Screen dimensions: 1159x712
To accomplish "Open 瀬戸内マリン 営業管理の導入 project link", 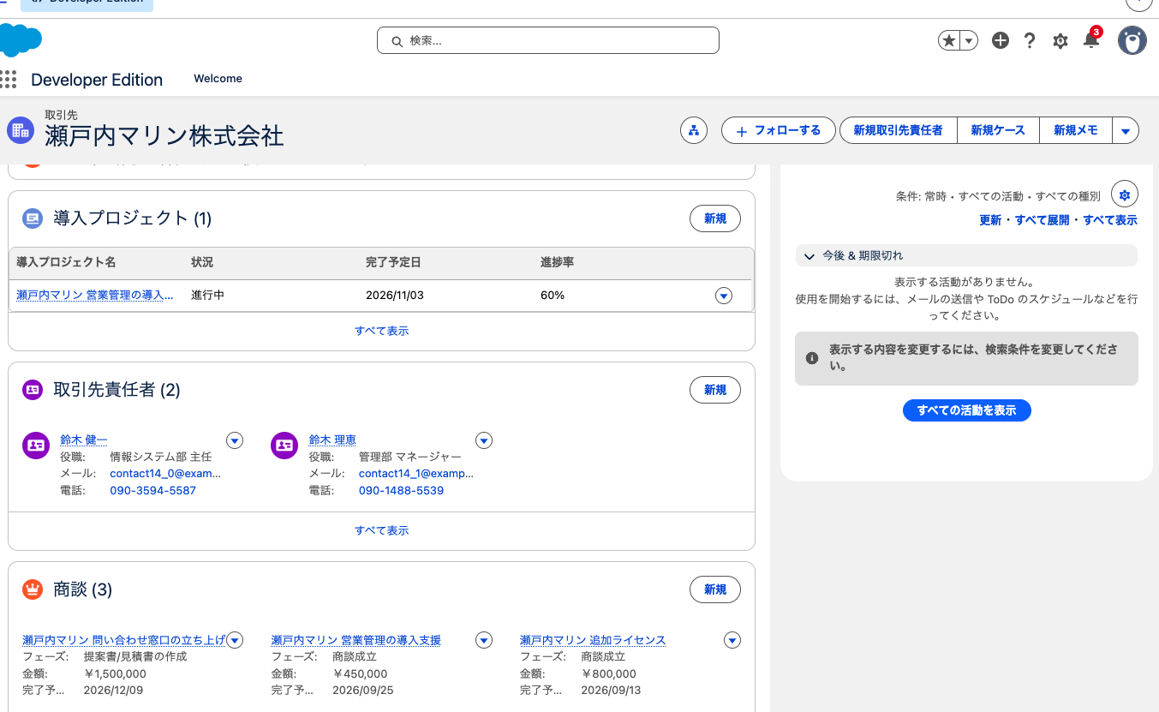I will coord(95,295).
